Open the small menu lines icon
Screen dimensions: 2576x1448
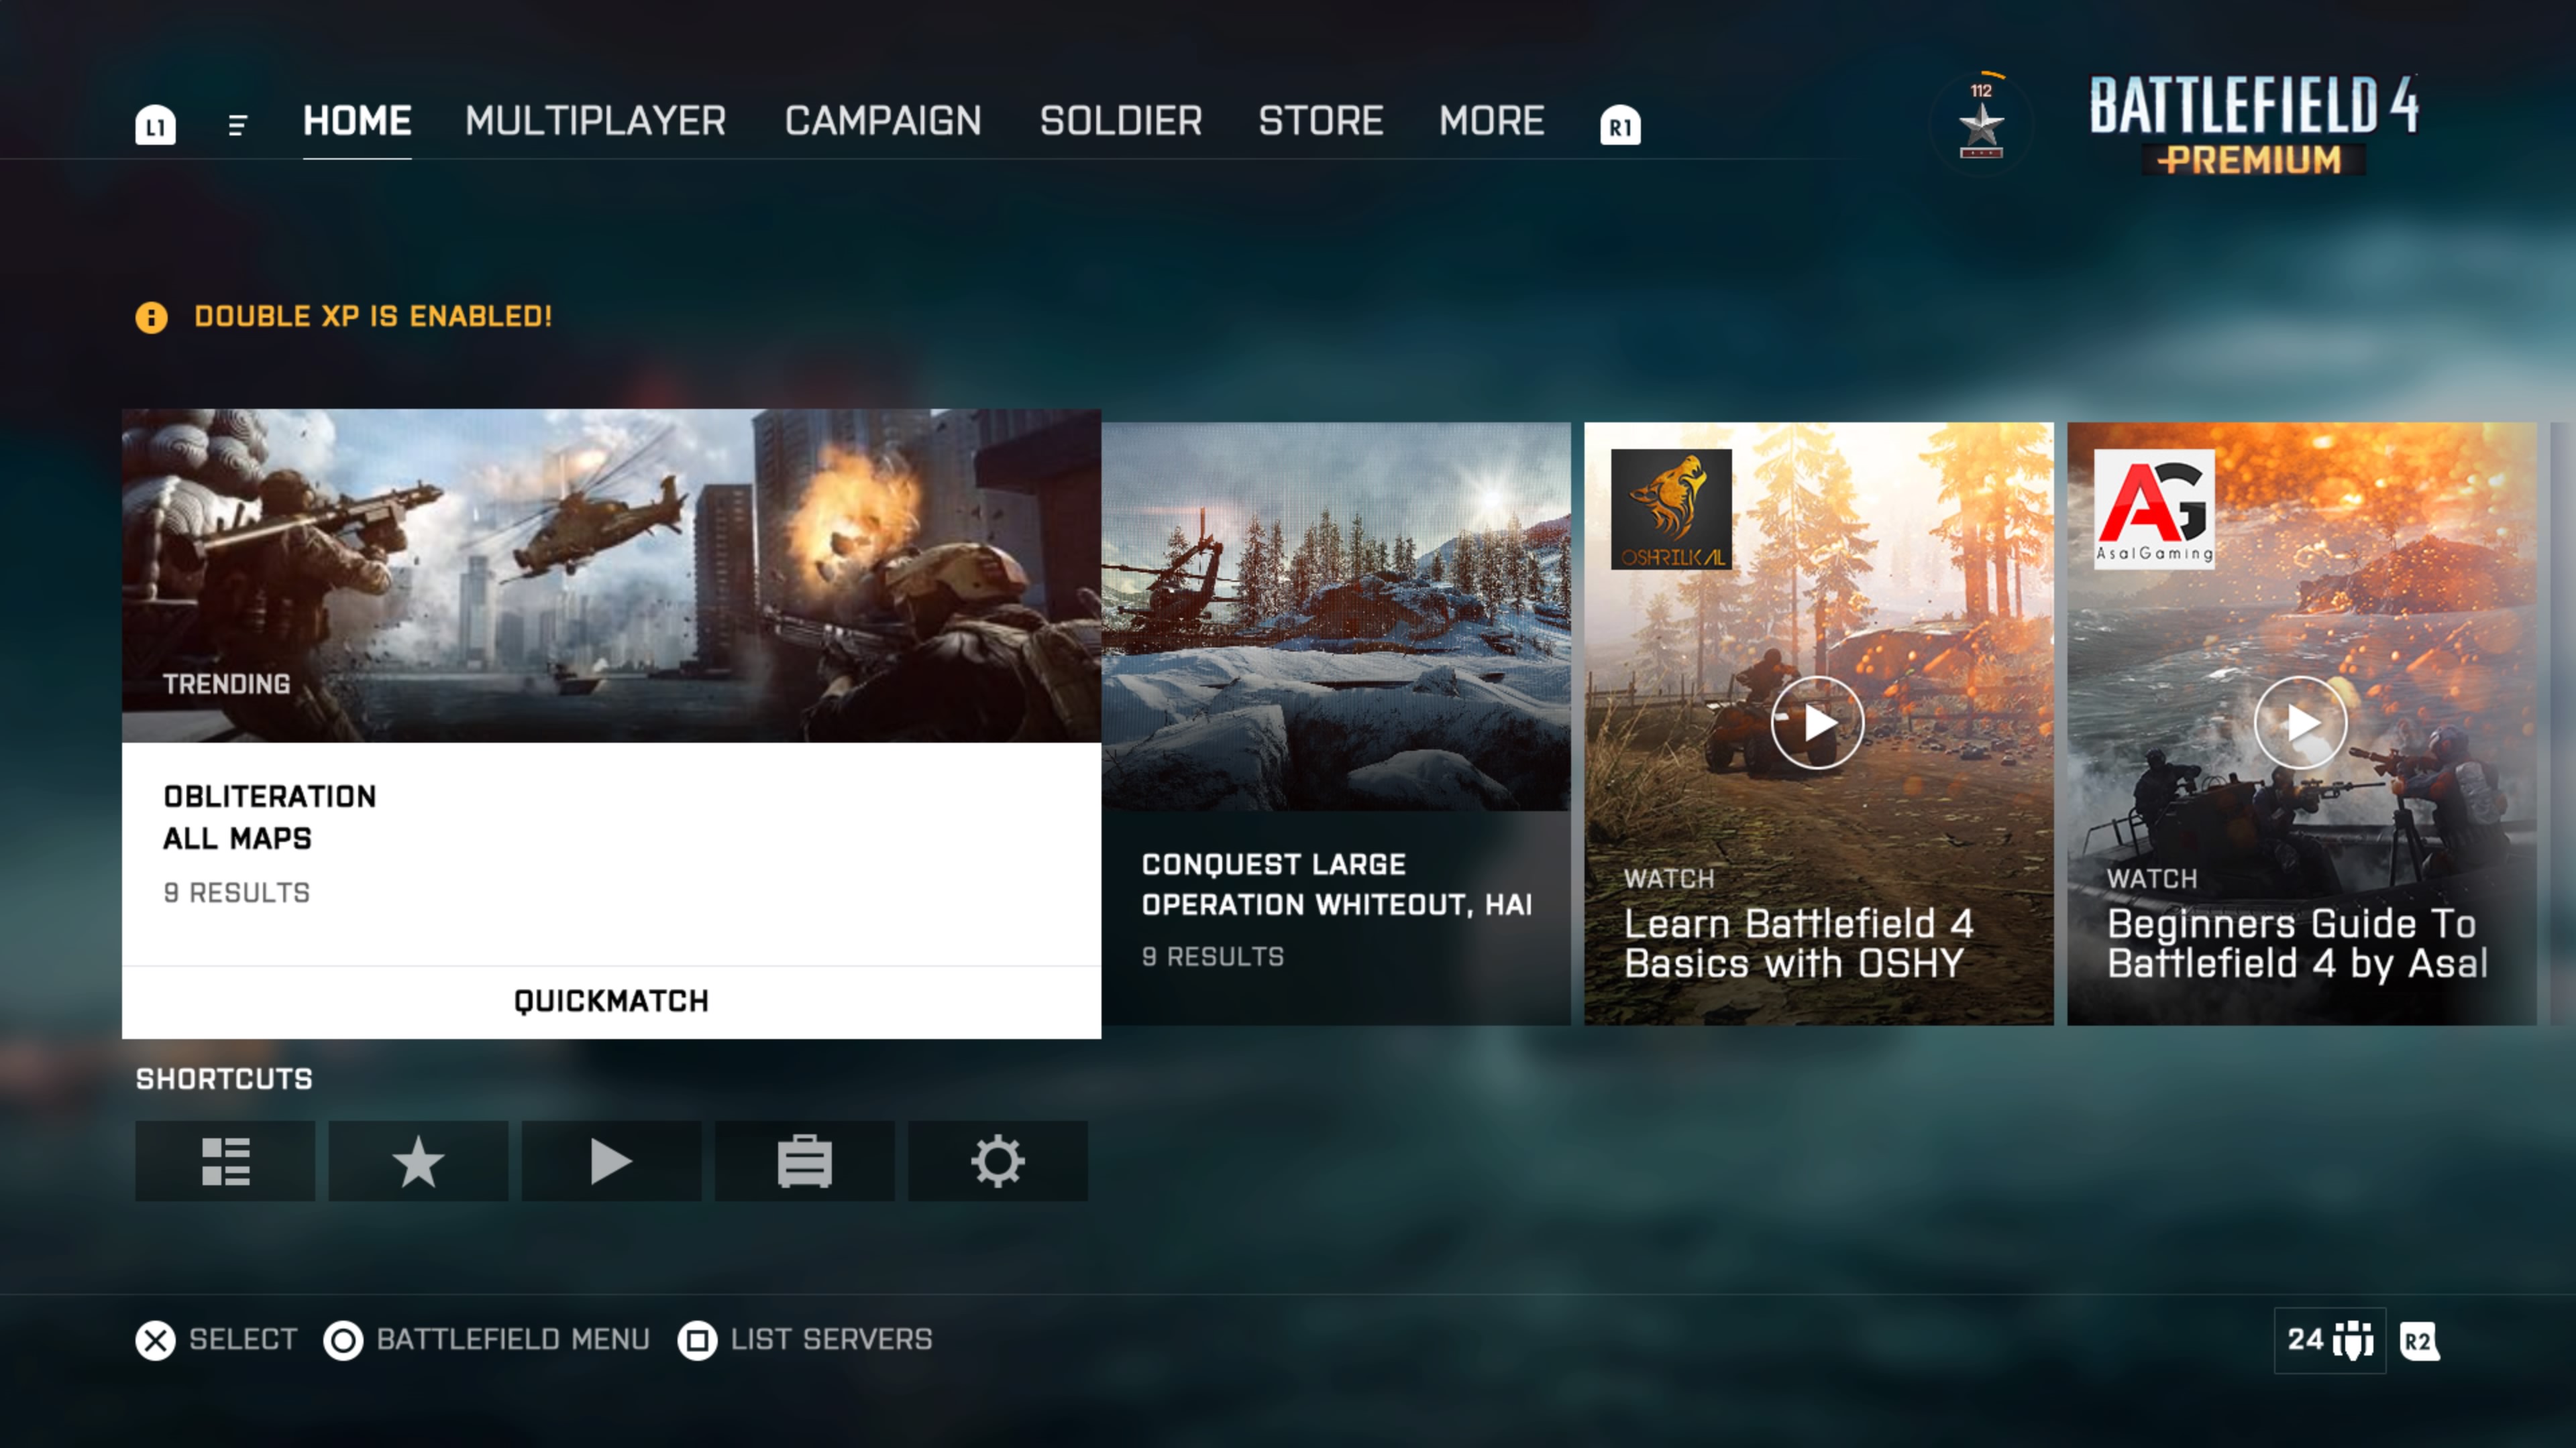[237, 125]
